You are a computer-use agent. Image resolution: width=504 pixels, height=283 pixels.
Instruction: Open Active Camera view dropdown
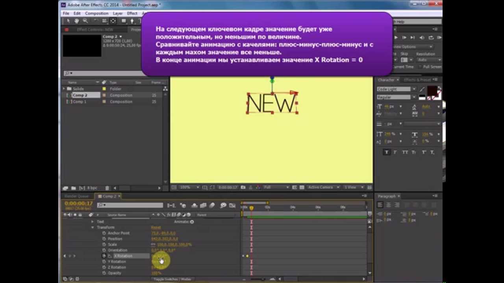[x=324, y=187]
